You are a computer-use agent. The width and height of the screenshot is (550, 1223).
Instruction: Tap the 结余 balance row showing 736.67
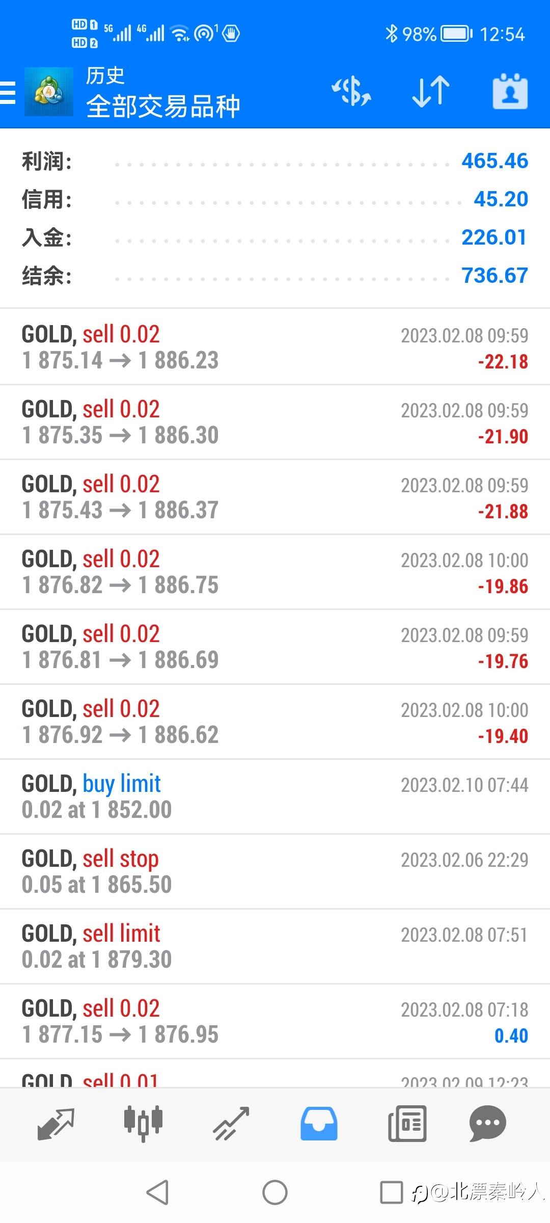(275, 276)
